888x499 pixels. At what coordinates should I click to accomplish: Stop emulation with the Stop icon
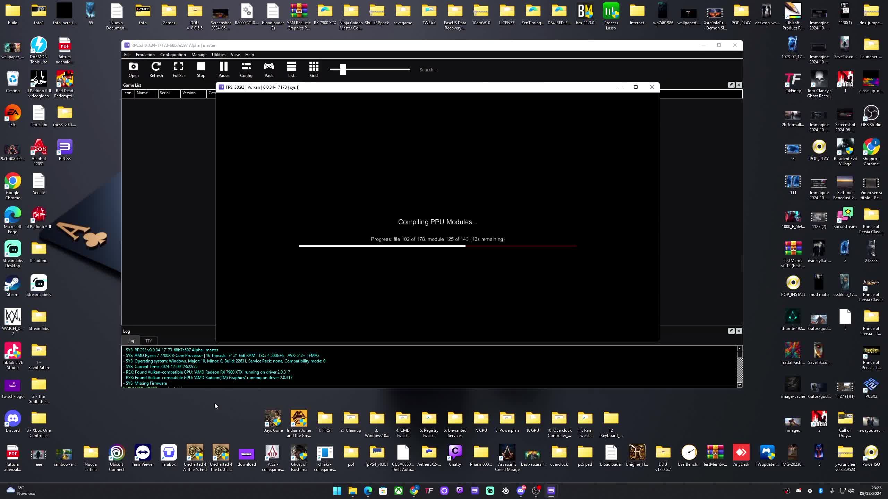(x=201, y=70)
